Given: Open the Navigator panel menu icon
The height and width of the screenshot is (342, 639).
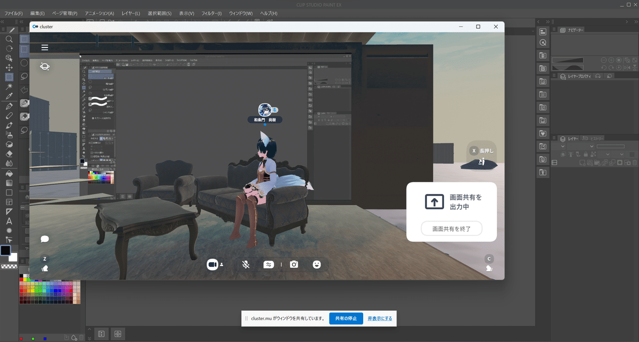Looking at the screenshot, I should point(554,30).
